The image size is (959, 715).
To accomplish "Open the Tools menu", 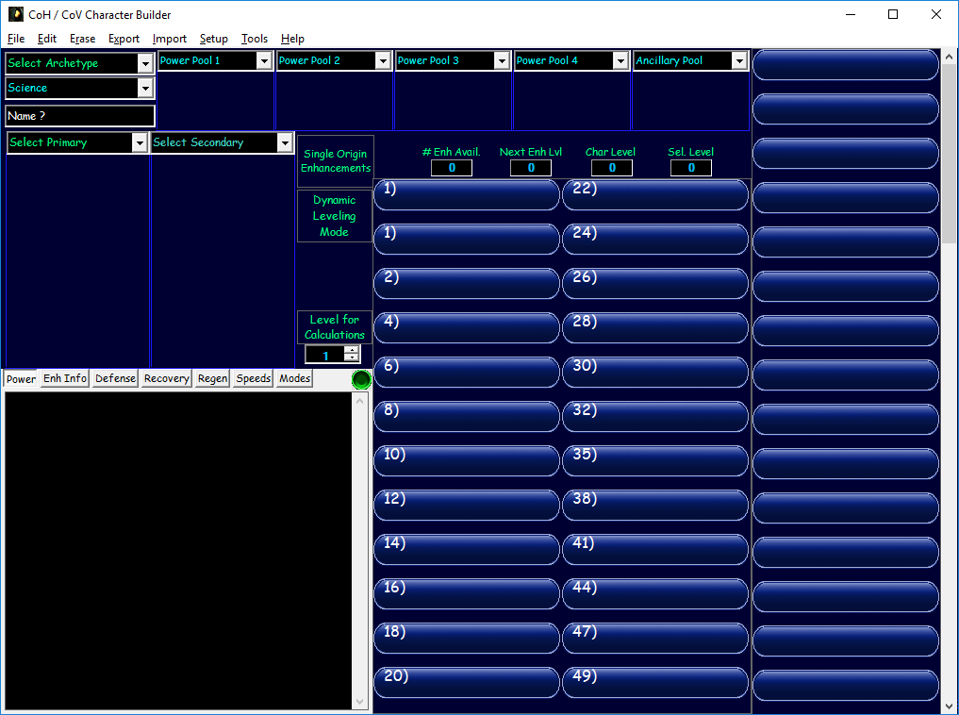I will (255, 39).
